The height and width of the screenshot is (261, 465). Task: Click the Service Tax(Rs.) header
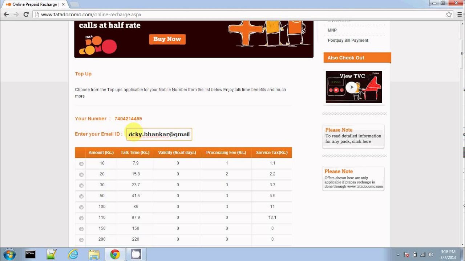pos(272,153)
